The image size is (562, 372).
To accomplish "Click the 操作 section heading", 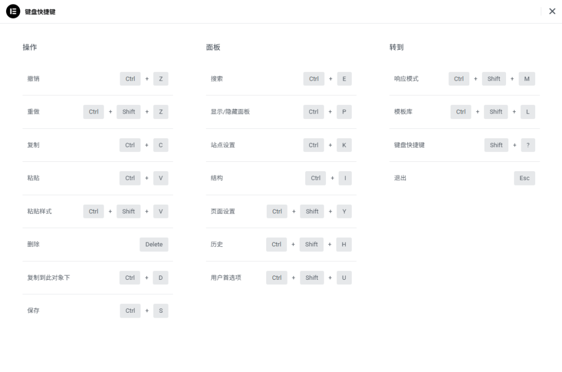I will click(x=30, y=48).
